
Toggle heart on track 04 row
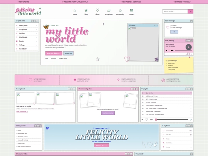click(x=191, y=102)
